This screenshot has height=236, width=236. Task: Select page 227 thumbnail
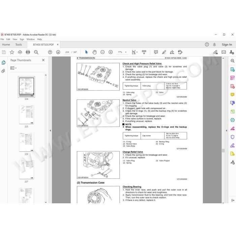point(26,170)
